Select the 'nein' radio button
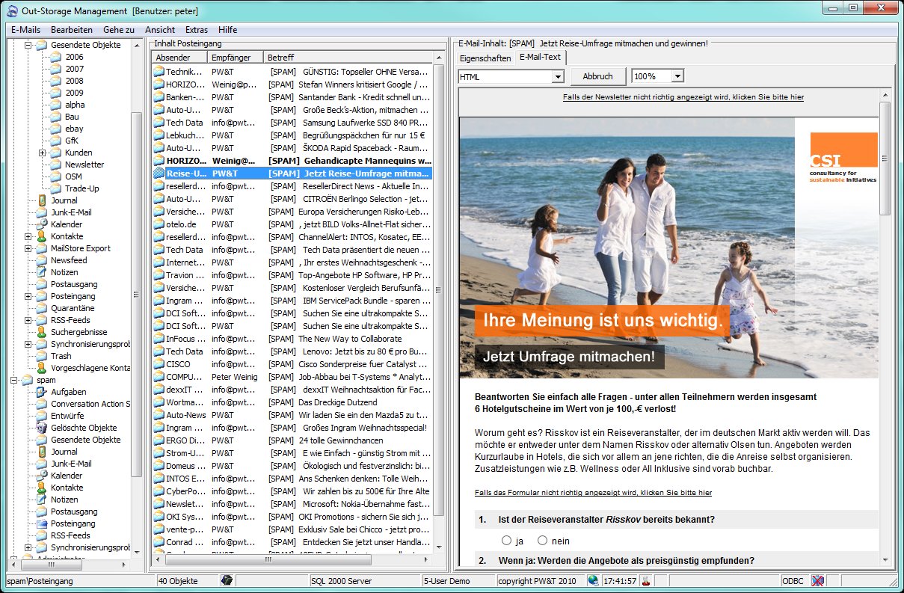This screenshot has width=904, height=593. [x=543, y=541]
